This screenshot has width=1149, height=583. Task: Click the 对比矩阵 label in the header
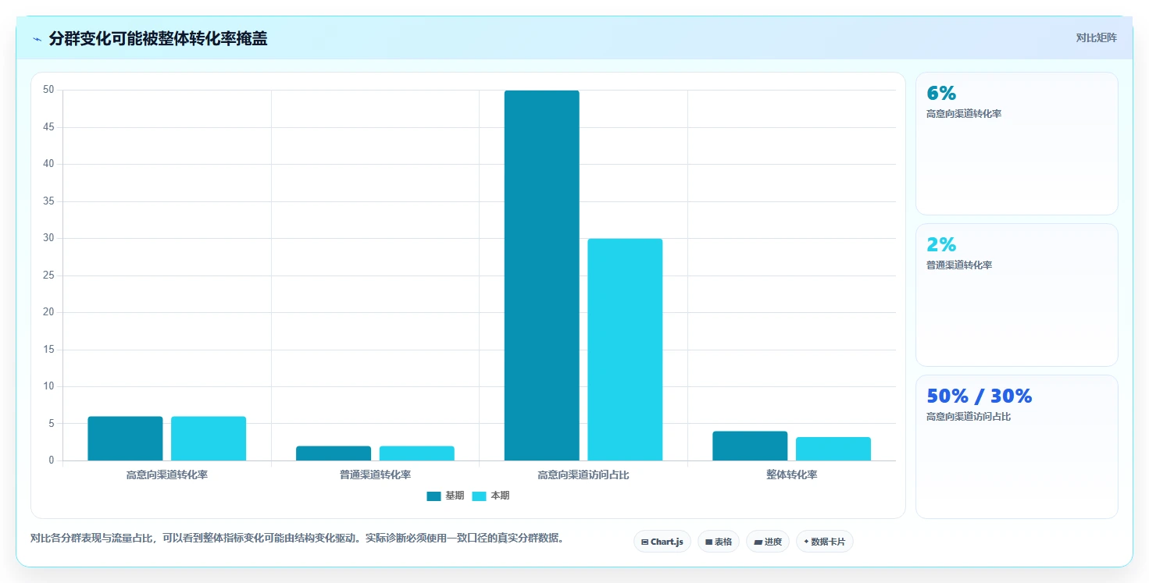pyautogui.click(x=1096, y=37)
